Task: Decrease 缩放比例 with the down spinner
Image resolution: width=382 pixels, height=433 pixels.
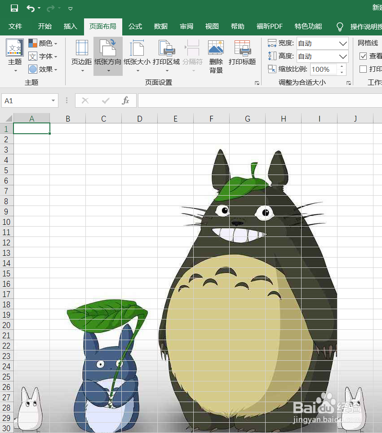Action: tap(342, 72)
